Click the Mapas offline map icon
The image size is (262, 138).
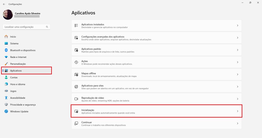(x=76, y=74)
